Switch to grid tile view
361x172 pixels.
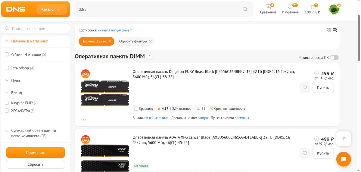[x=329, y=30]
